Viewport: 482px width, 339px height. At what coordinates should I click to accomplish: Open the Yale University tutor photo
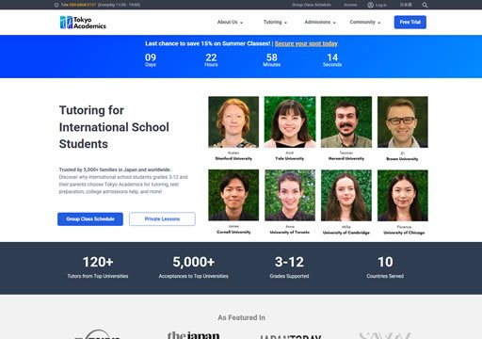290,121
